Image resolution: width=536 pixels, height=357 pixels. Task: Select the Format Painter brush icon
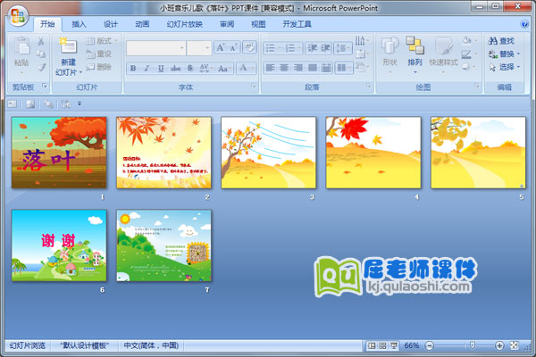coord(41,67)
